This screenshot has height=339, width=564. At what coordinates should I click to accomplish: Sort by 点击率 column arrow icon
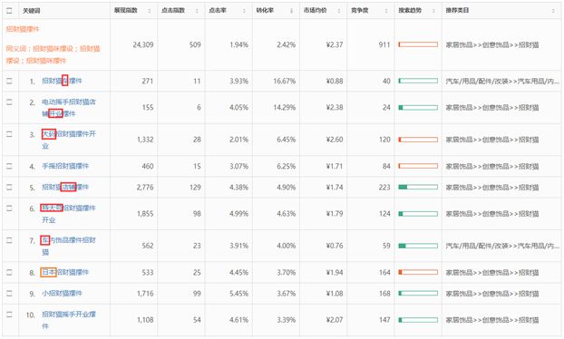pos(244,11)
